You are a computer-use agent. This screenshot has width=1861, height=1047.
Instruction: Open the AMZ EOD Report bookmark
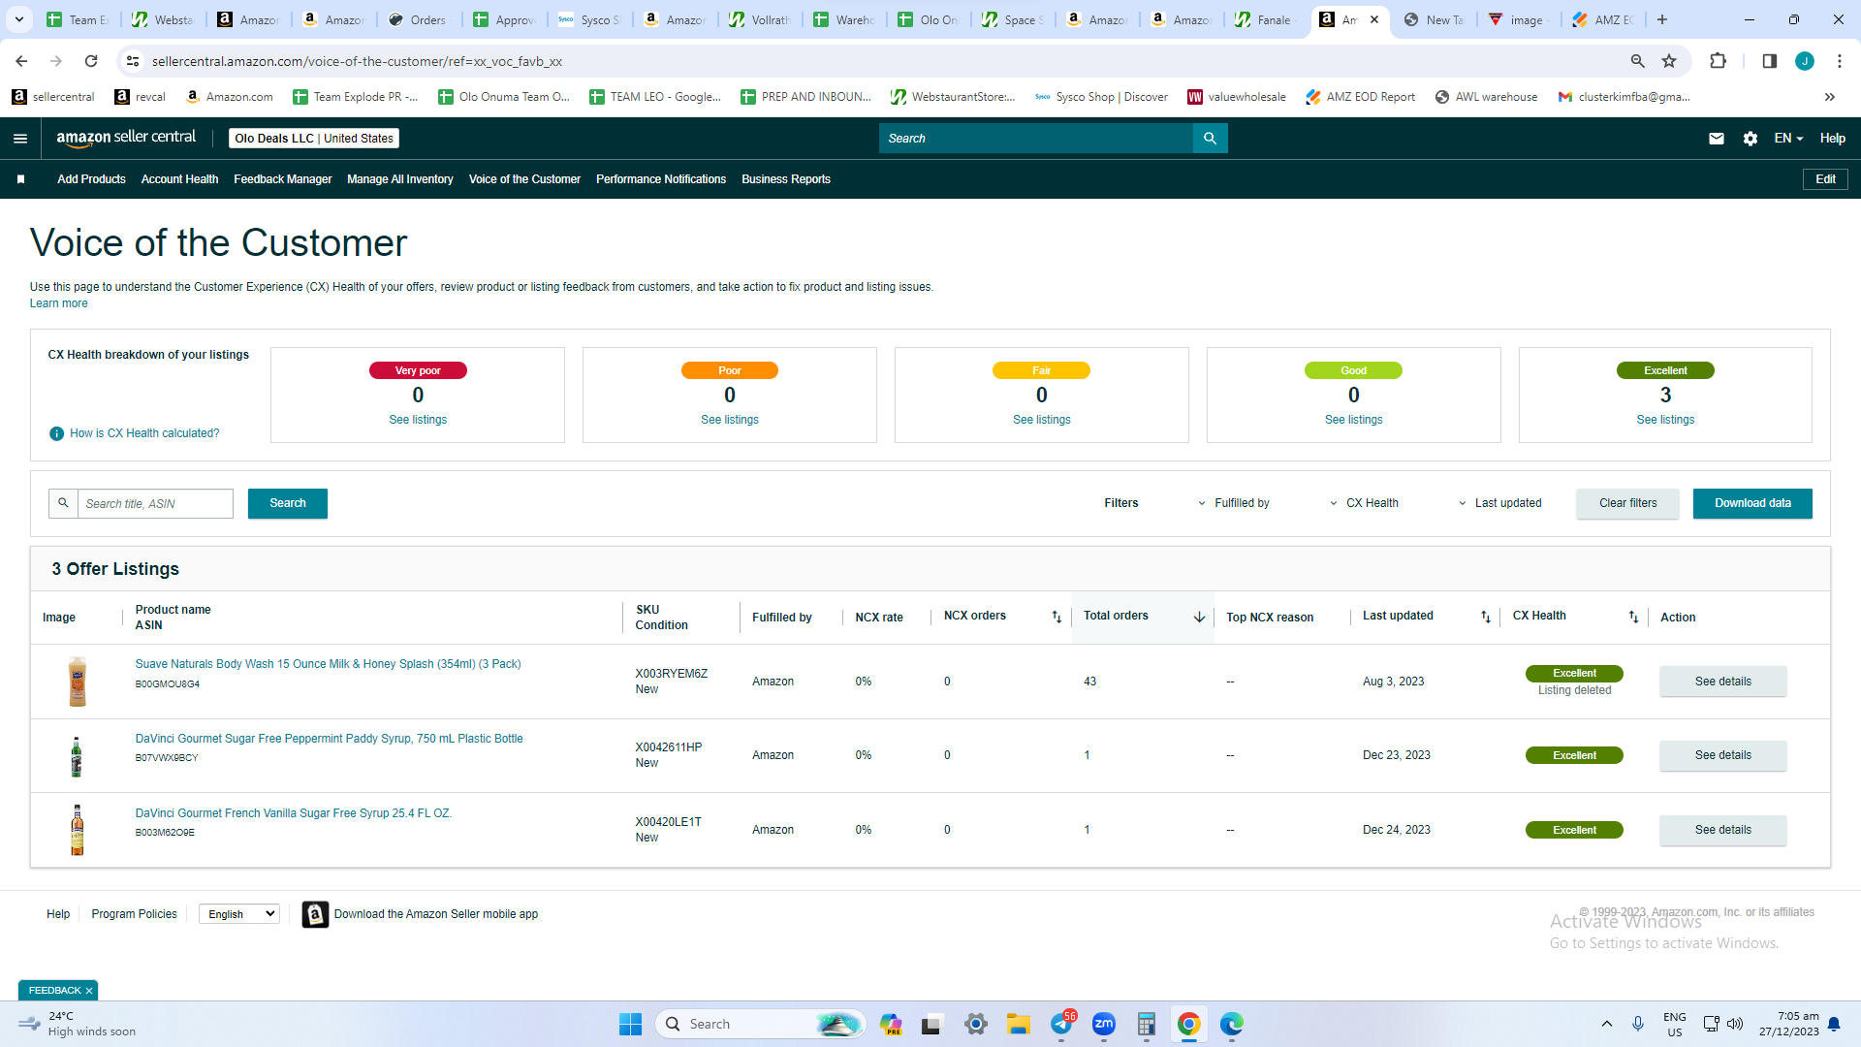coord(1361,97)
